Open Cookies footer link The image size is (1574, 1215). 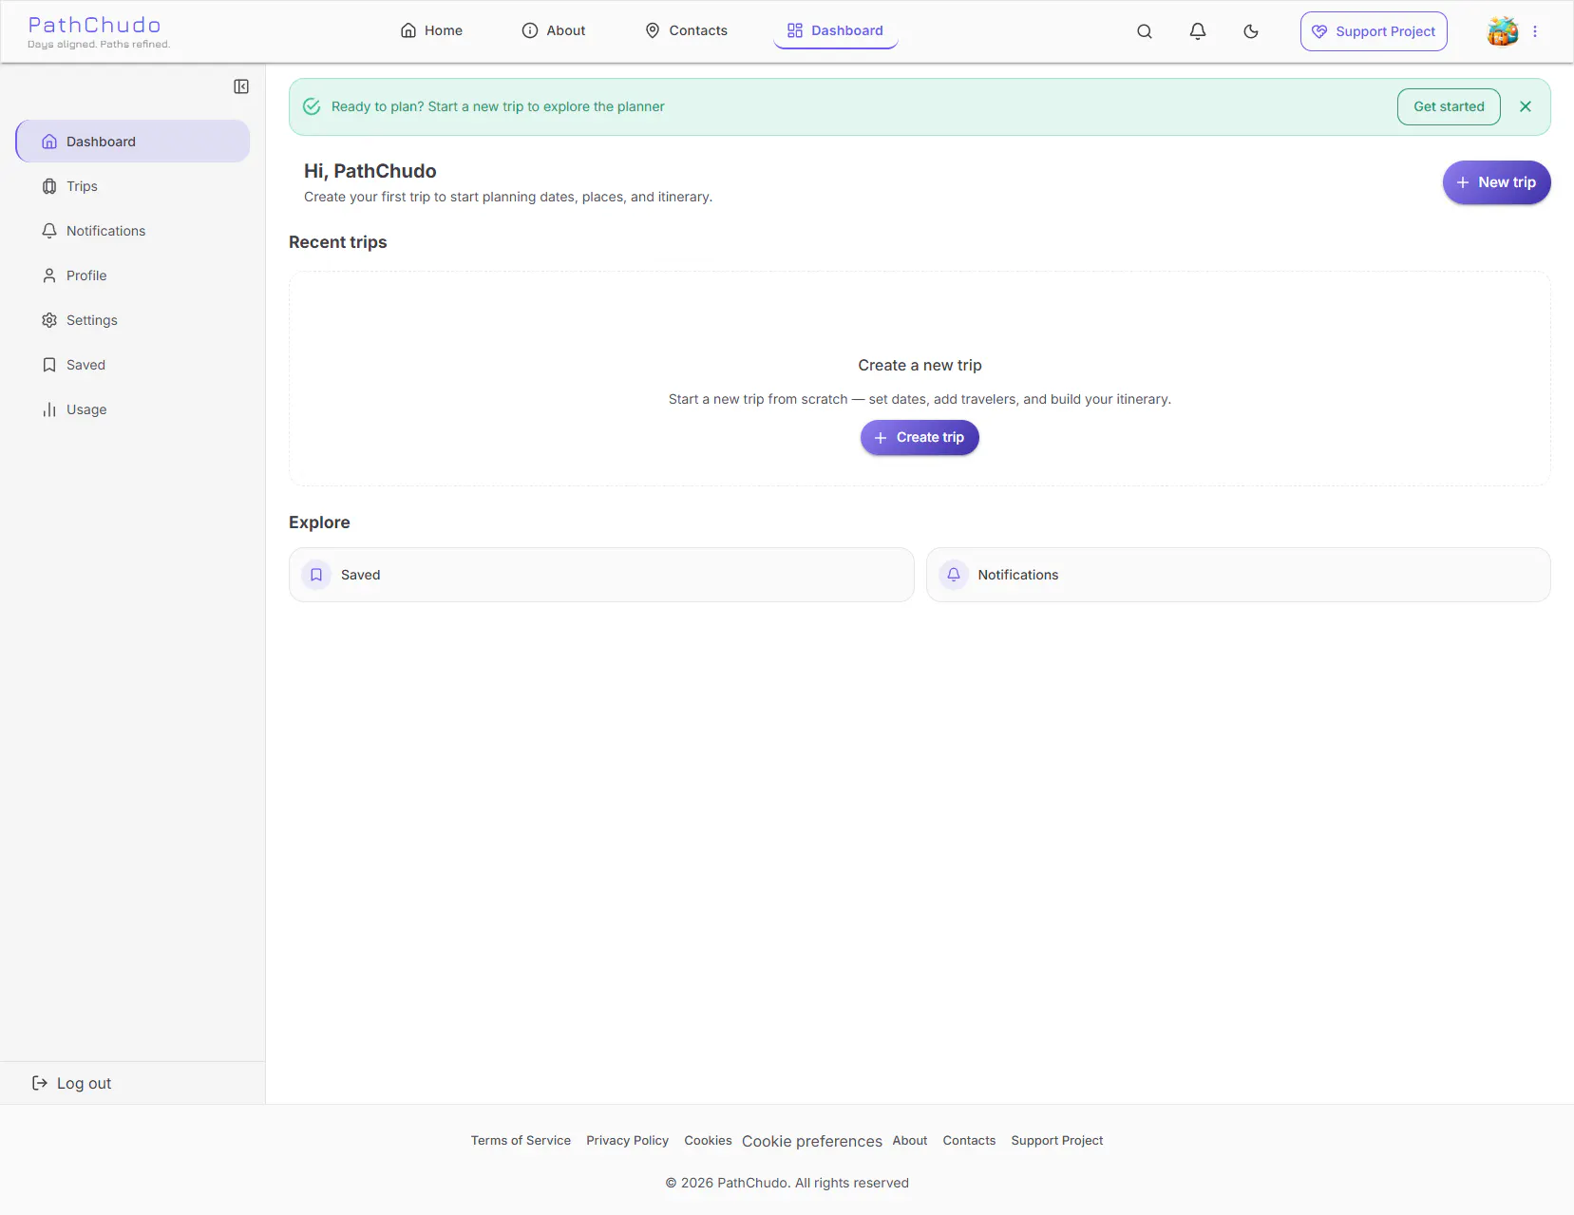tap(708, 1141)
